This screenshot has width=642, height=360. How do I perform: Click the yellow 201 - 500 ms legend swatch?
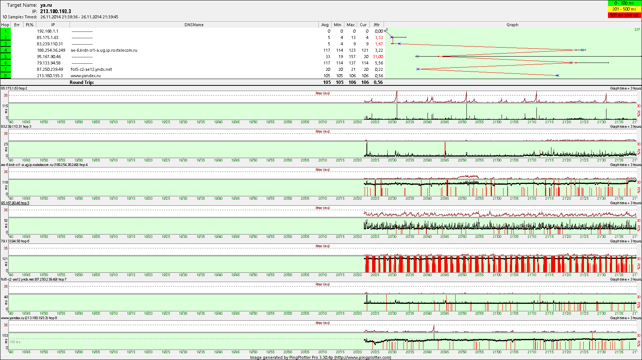click(x=624, y=9)
